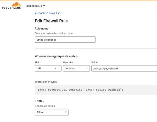Click the caret on Allow dropdown
Screen dimensions: 157x122
(x=65, y=112)
